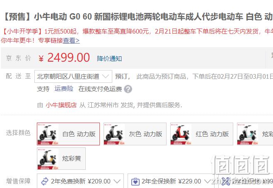
Task: Open the 北京朝阳区八里庄街道 delivery address dropdown
Action: coord(73,77)
